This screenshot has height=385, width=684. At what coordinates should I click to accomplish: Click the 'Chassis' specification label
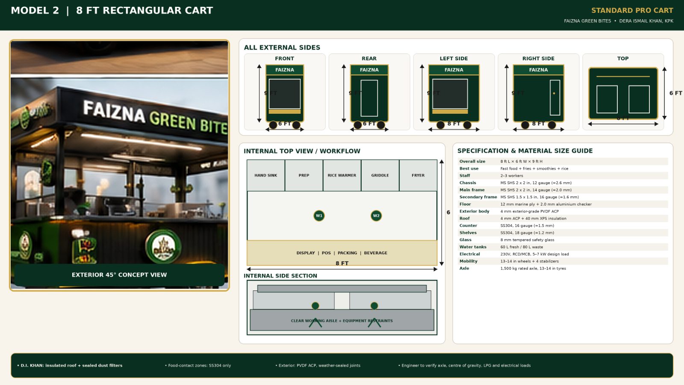pyautogui.click(x=468, y=183)
